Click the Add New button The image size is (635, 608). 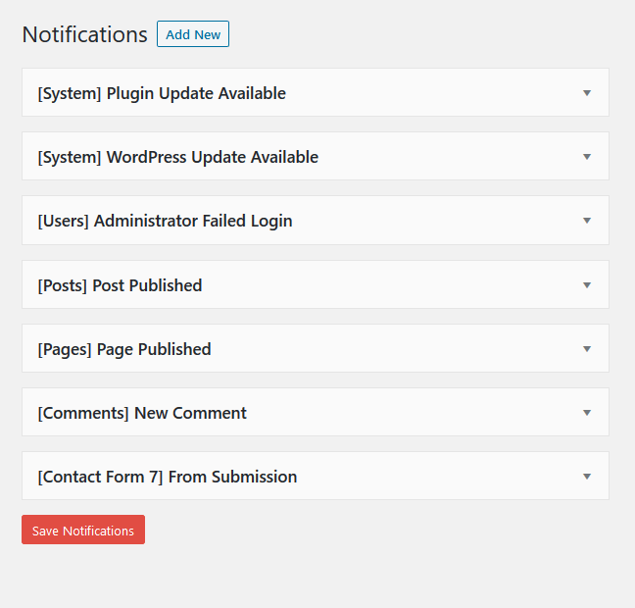click(193, 34)
